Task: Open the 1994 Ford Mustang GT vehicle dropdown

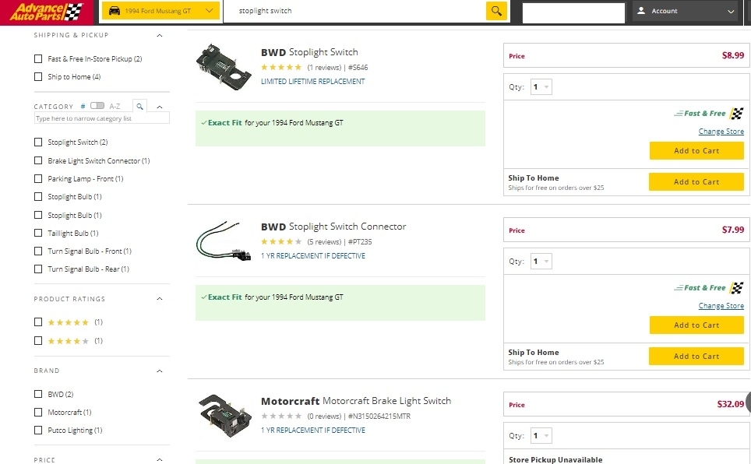Action: click(x=208, y=11)
